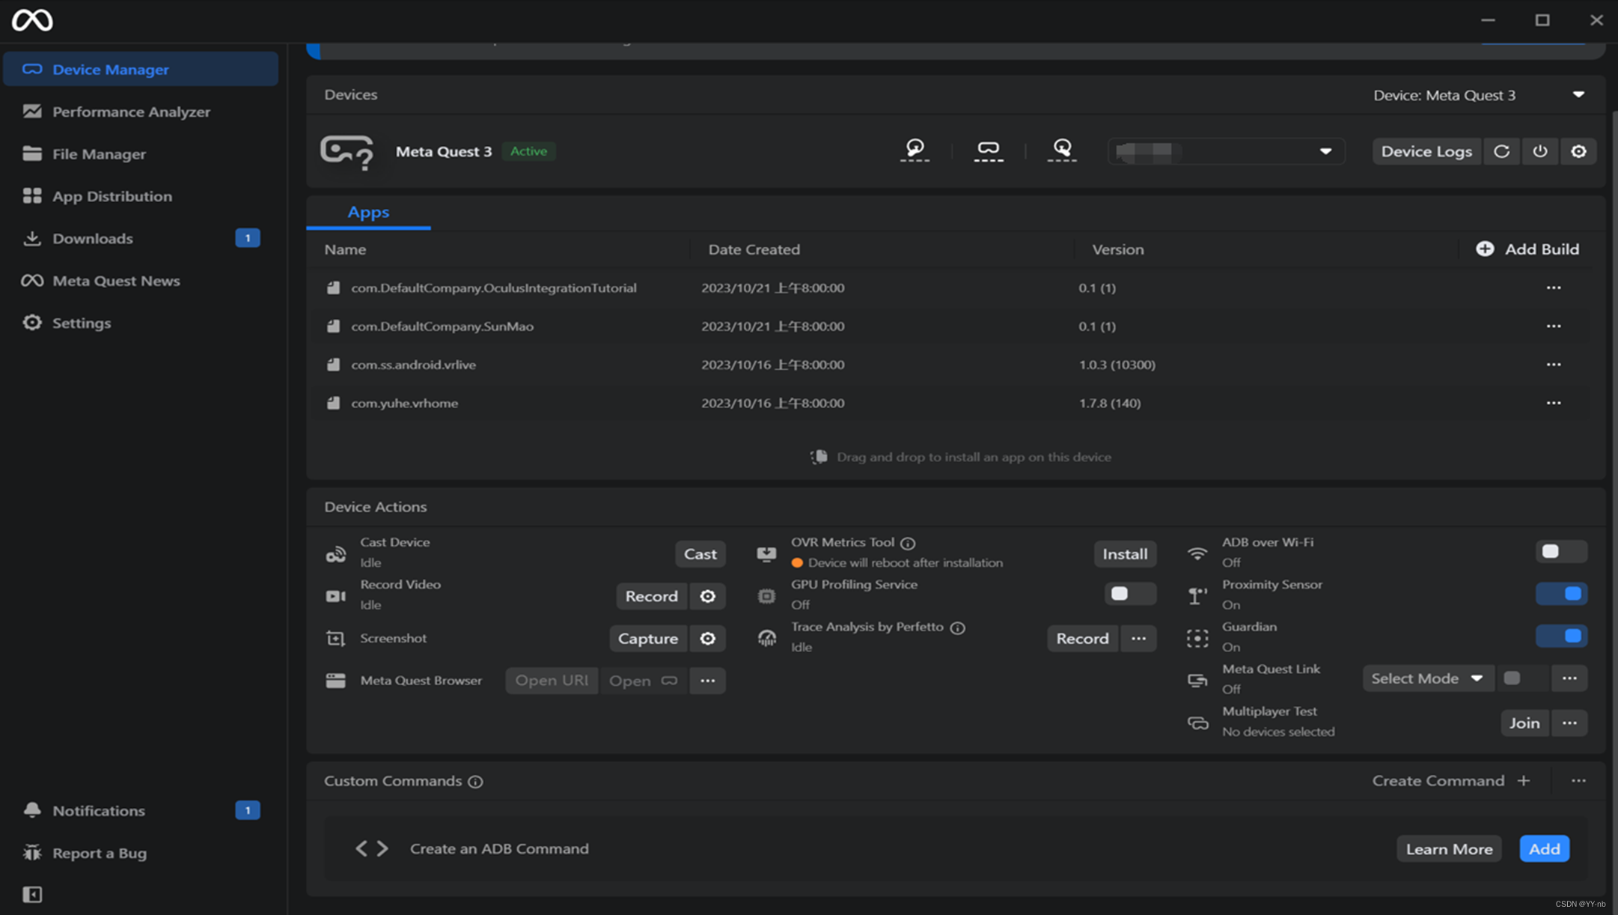
Task: Turn off Guardian
Action: 1561,636
